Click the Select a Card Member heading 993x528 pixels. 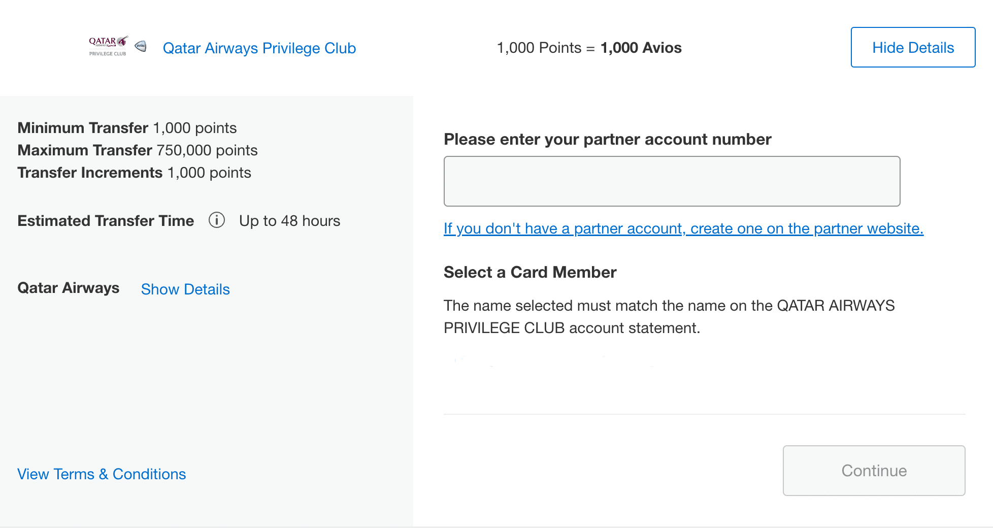tap(529, 272)
